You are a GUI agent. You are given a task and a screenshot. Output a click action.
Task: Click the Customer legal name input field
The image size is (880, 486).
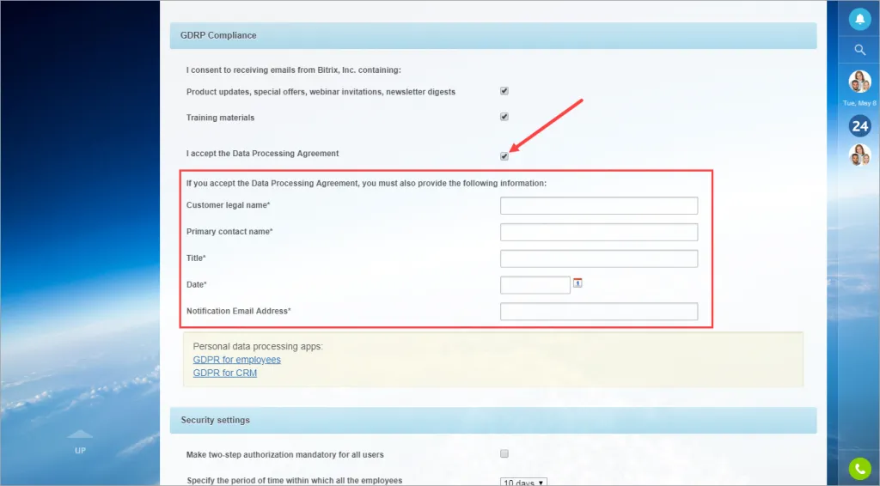(599, 206)
